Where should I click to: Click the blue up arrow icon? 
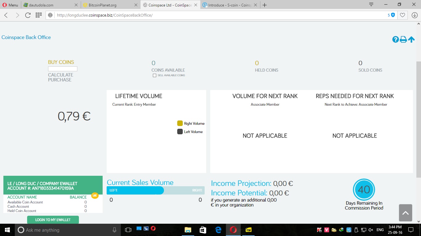pos(411,40)
